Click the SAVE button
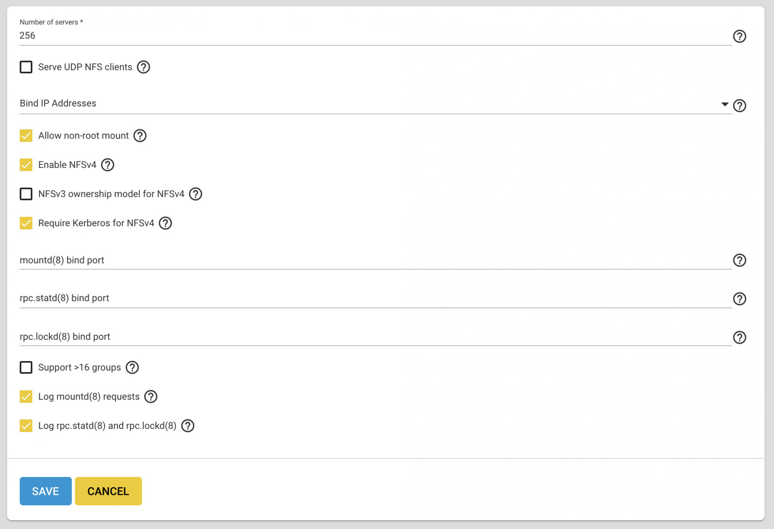Screen dimensions: 774x529 point(45,491)
